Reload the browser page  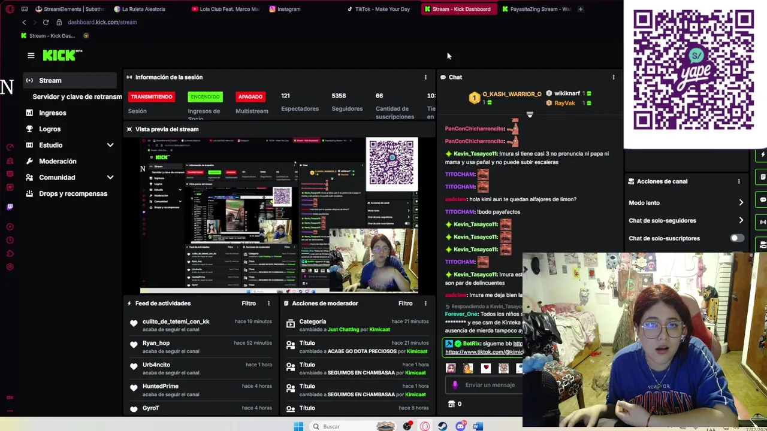pyautogui.click(x=46, y=22)
